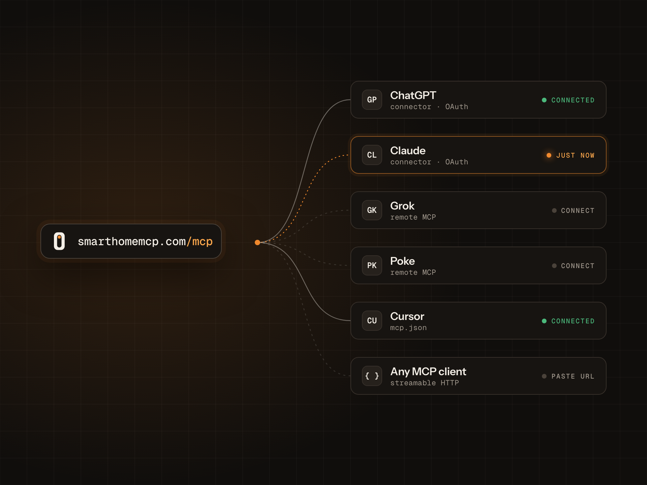647x485 pixels.
Task: Select the Grok title text
Action: click(x=402, y=206)
